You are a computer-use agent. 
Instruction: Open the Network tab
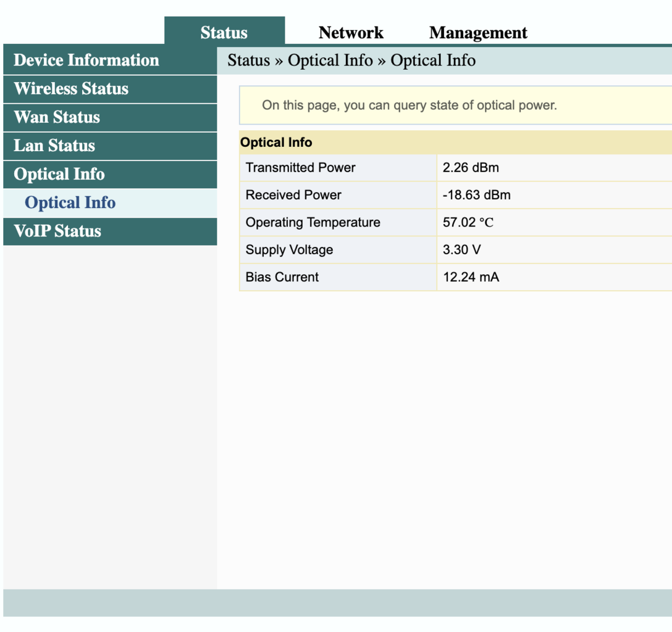[x=351, y=33]
